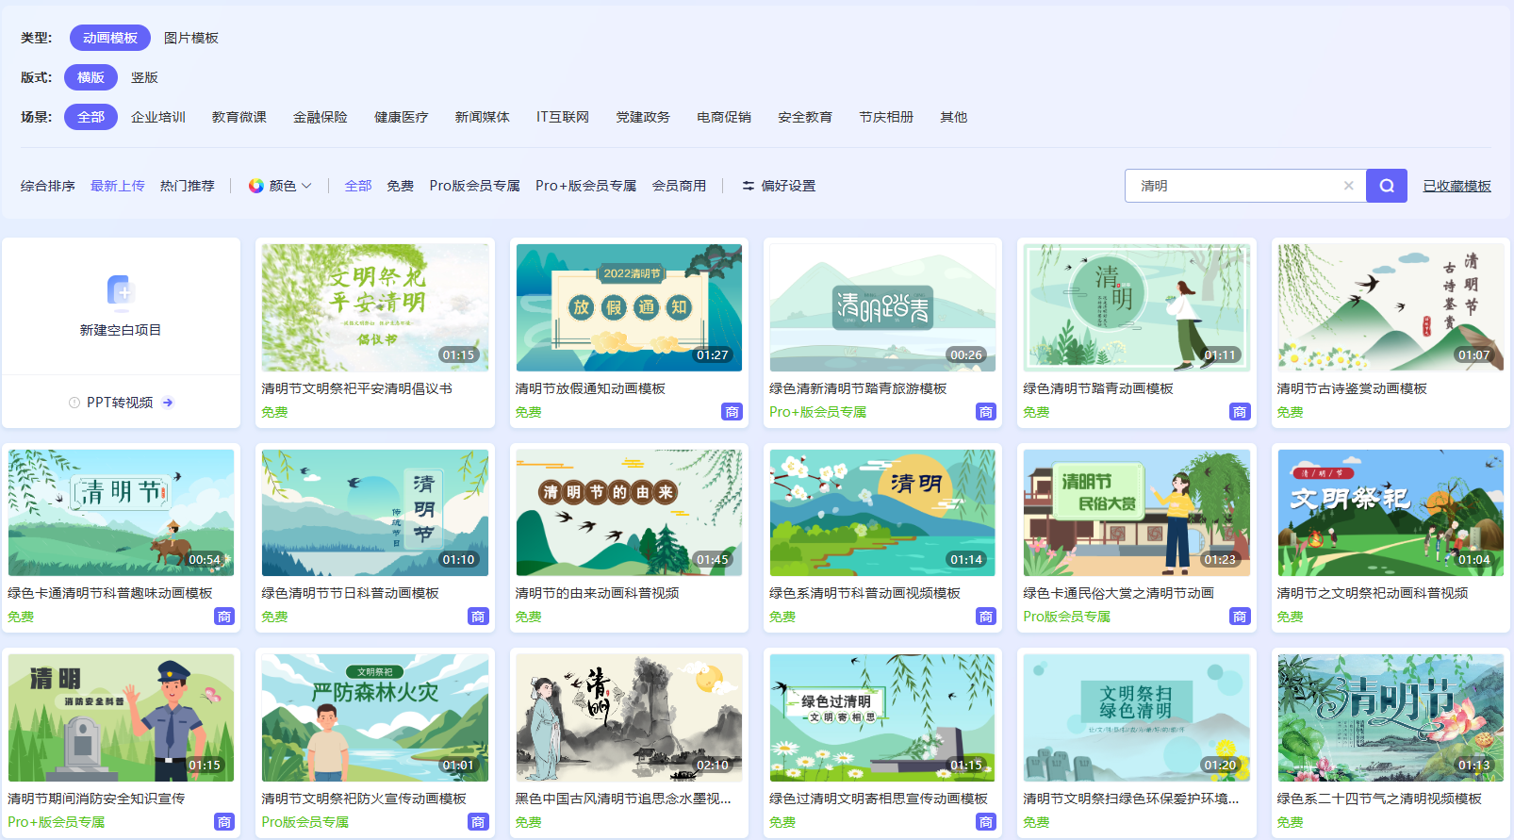Select the 节庆相册 scene category

coord(886,117)
